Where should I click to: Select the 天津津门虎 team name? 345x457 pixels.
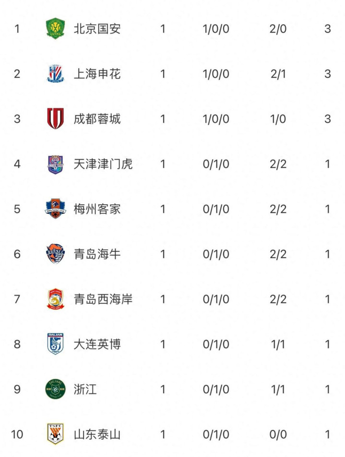[103, 164]
